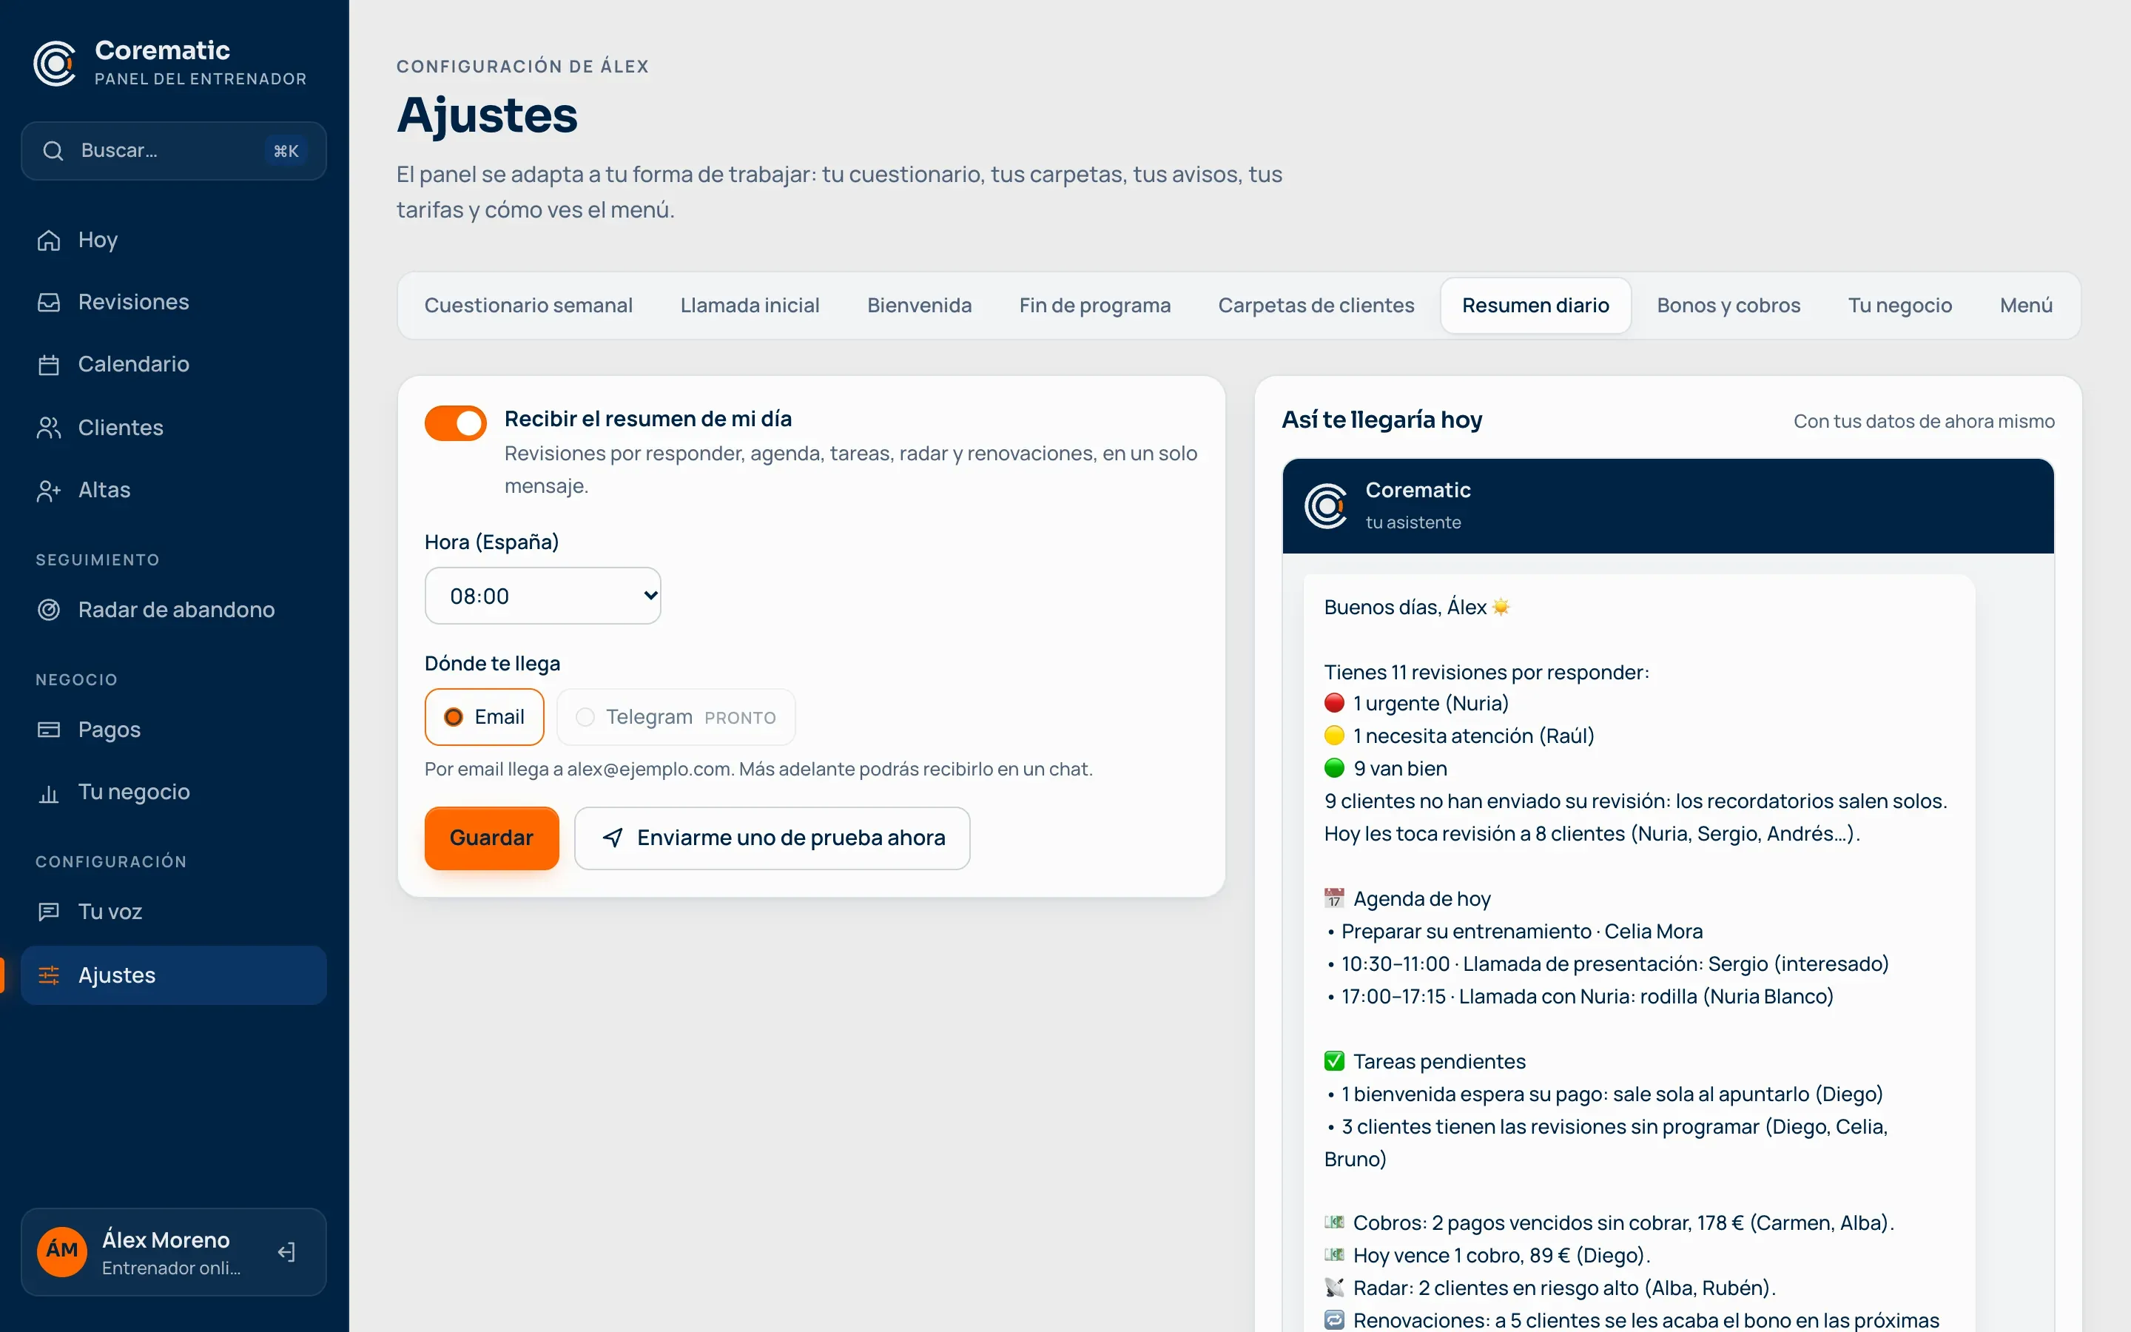Click the Ajustes sidebar menu item
Image resolution: width=2131 pixels, height=1332 pixels.
tap(173, 975)
